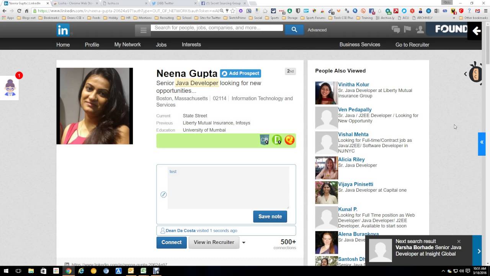Open Internet Explorer from the taskbar
This screenshot has height=276, width=490.
pyautogui.click(x=81, y=271)
